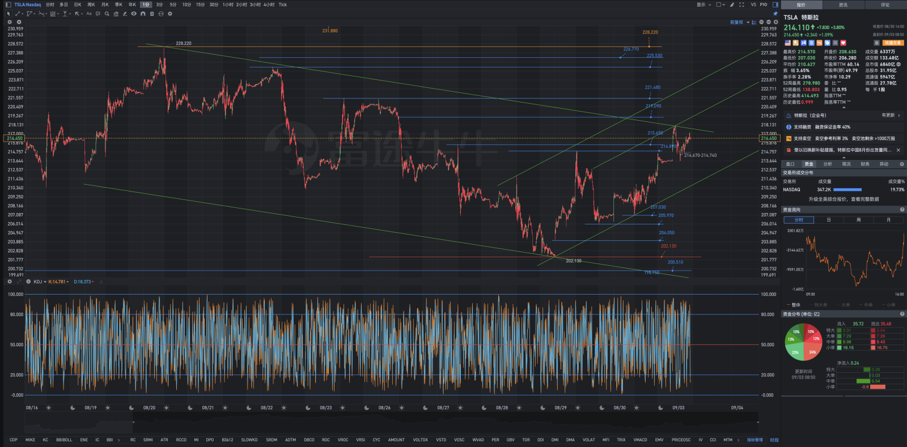Open the 显示 display dropdown
The image size is (907, 447).
703,5
